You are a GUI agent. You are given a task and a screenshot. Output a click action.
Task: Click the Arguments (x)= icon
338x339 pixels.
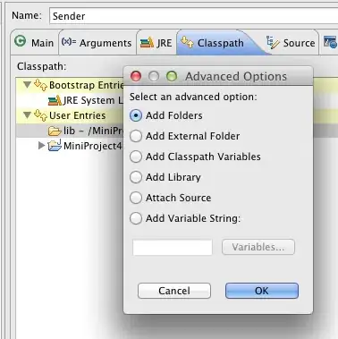click(69, 42)
